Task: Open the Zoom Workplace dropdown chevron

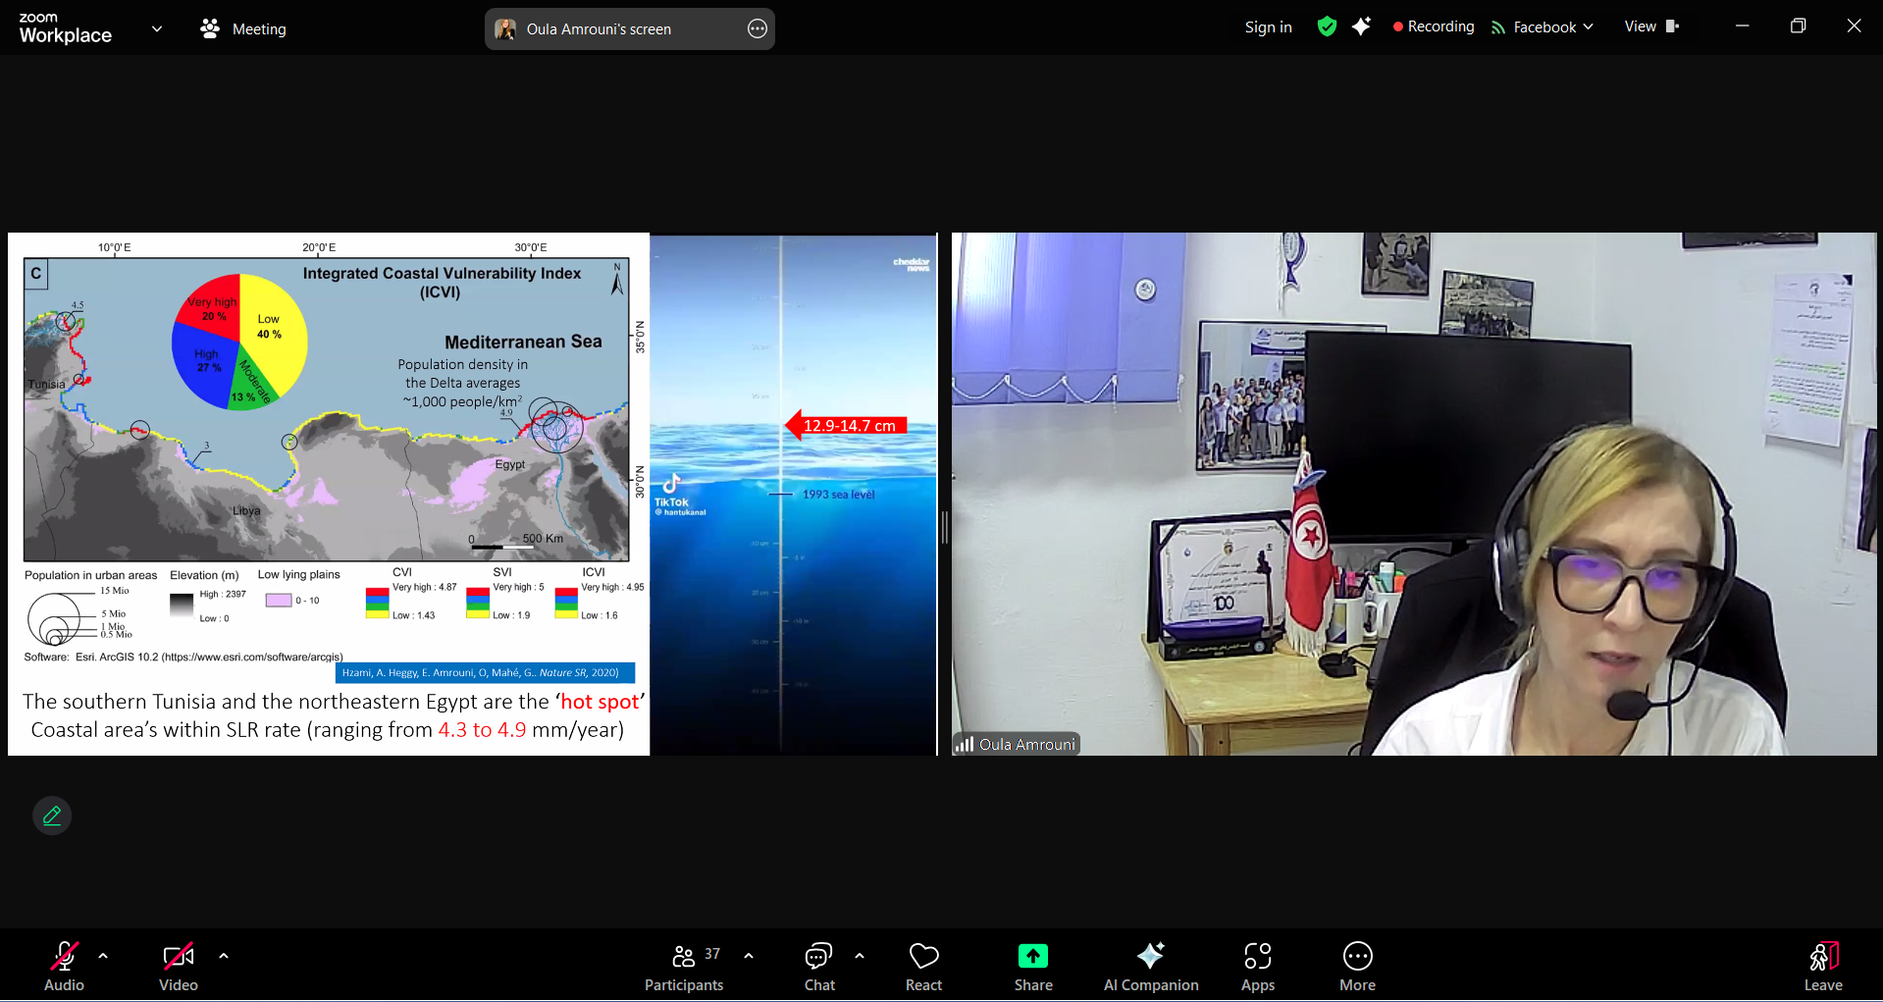Action: pyautogui.click(x=157, y=28)
